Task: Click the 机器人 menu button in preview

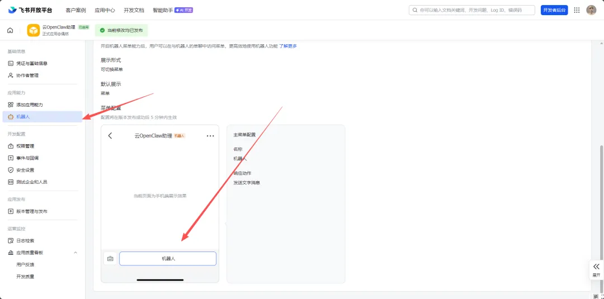Action: [x=168, y=259]
